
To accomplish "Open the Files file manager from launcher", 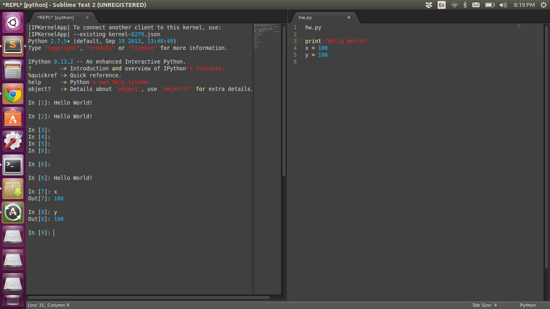I will [x=13, y=70].
